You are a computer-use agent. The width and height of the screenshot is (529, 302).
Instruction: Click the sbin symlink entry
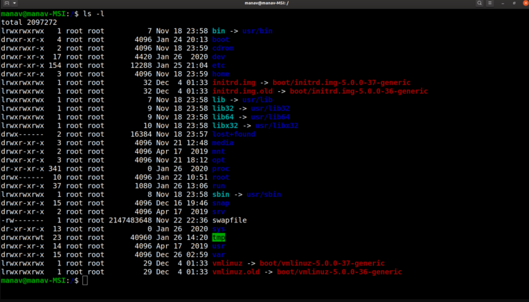point(221,194)
